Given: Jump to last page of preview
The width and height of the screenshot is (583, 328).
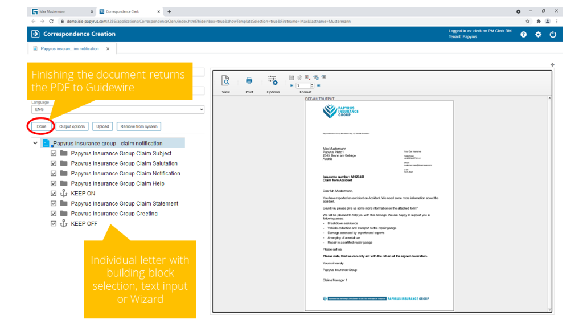Looking at the screenshot, I should [x=319, y=85].
